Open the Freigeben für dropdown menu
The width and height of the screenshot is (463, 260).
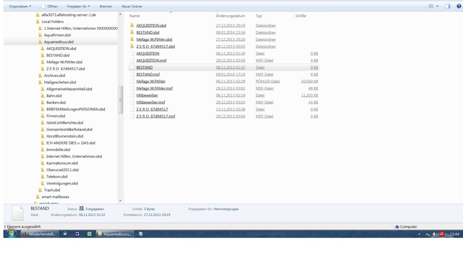pos(78,6)
